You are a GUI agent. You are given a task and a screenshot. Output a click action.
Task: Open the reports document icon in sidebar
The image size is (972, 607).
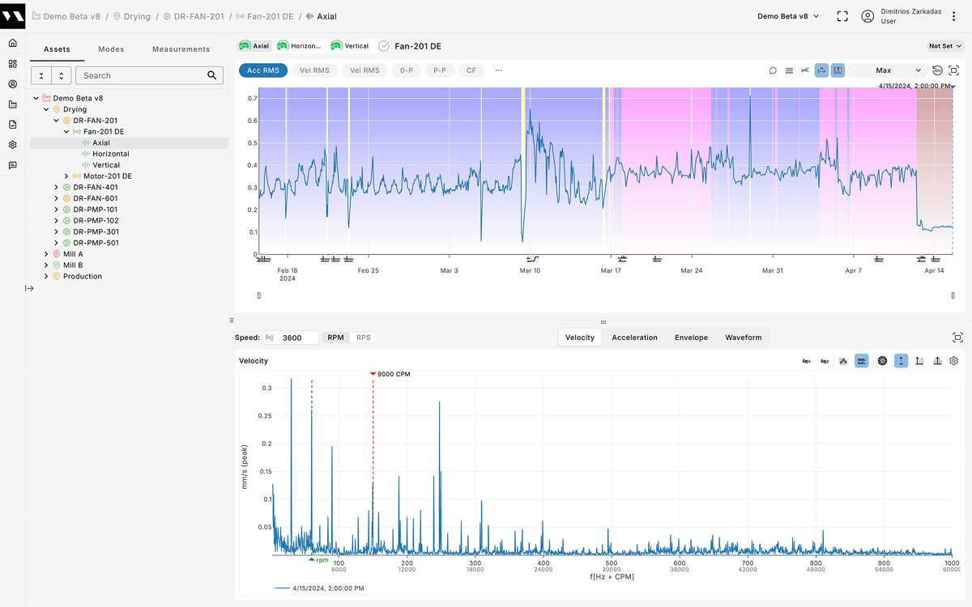point(12,125)
